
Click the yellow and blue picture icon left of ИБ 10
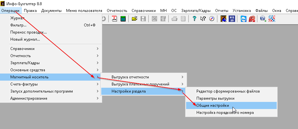tap(223, 19)
